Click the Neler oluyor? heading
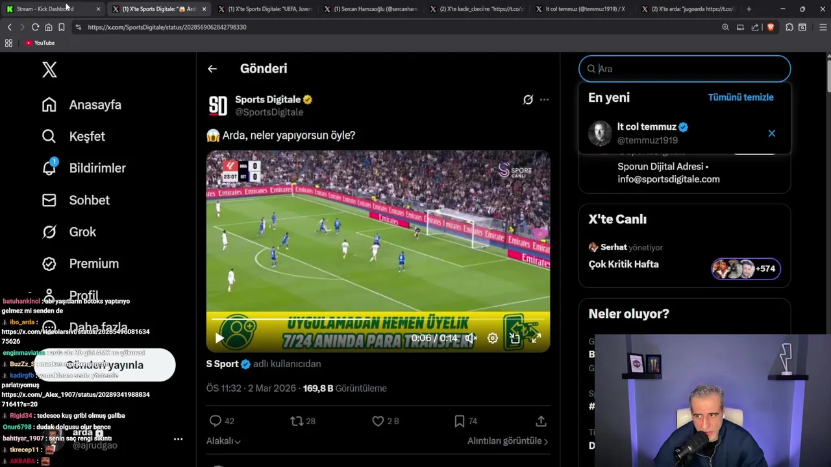Screen dimensions: 831x467 (x=628, y=314)
